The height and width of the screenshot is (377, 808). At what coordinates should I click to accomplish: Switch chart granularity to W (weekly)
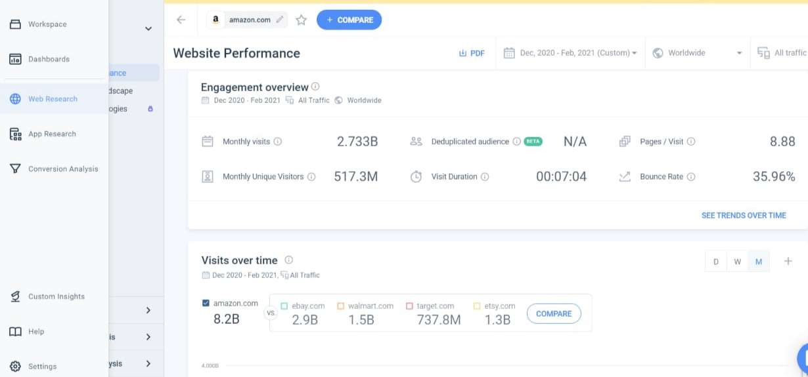tap(738, 262)
